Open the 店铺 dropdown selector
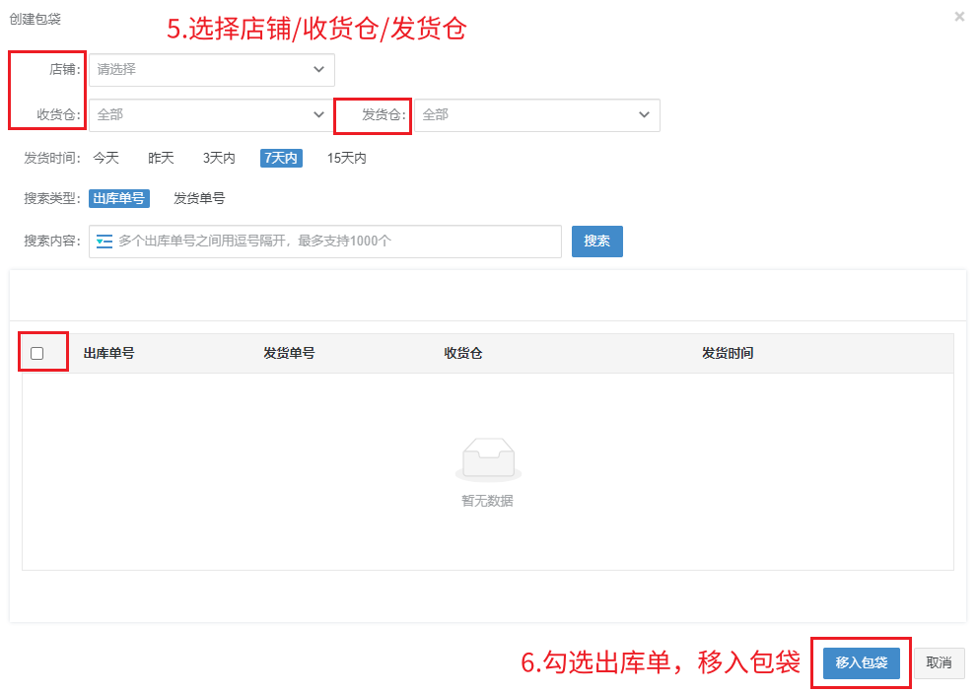 tap(212, 70)
